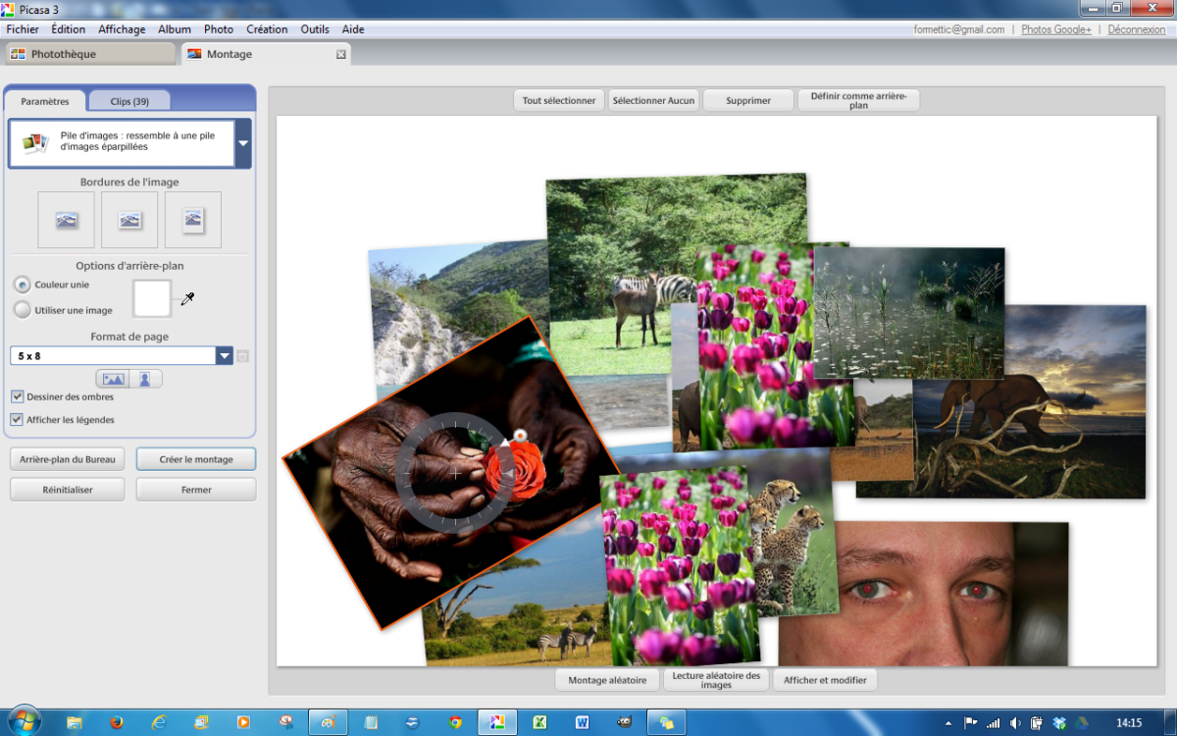Click the Sélectionner Aucun button
The width and height of the screenshot is (1177, 736).
[653, 100]
